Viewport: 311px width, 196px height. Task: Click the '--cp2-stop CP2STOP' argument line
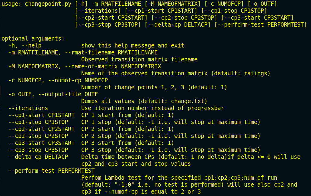38,136
